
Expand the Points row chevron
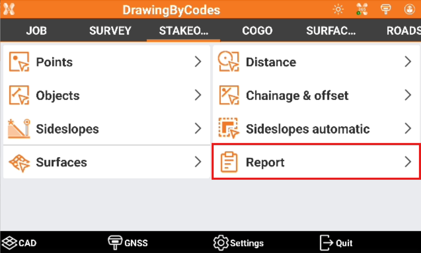click(198, 62)
